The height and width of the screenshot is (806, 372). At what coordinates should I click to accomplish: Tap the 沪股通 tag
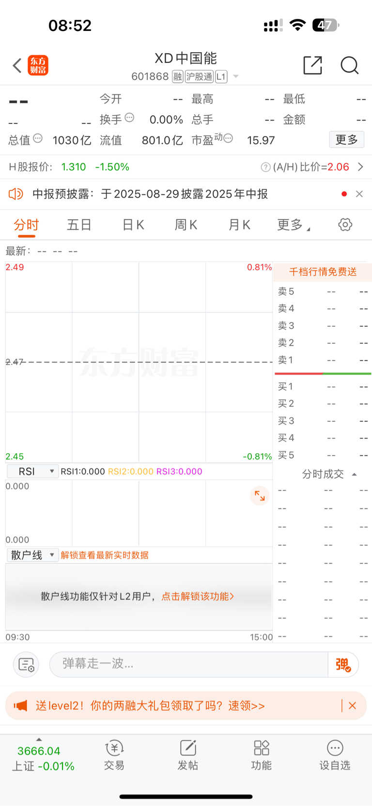tap(199, 76)
